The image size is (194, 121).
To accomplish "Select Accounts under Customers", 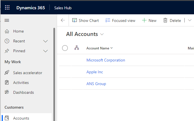I will coord(21,118).
